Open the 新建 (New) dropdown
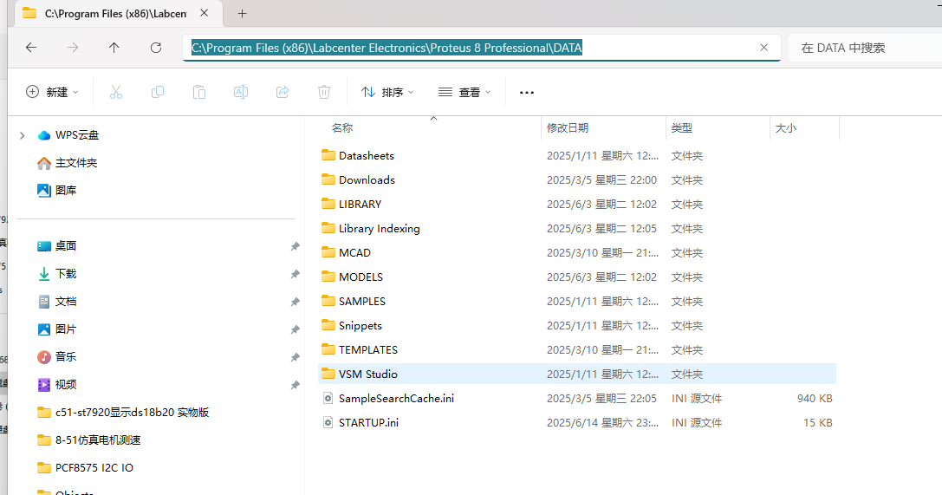Image resolution: width=942 pixels, height=495 pixels. 52,92
